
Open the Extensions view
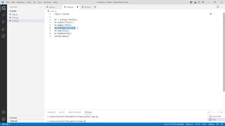(x=4, y=36)
